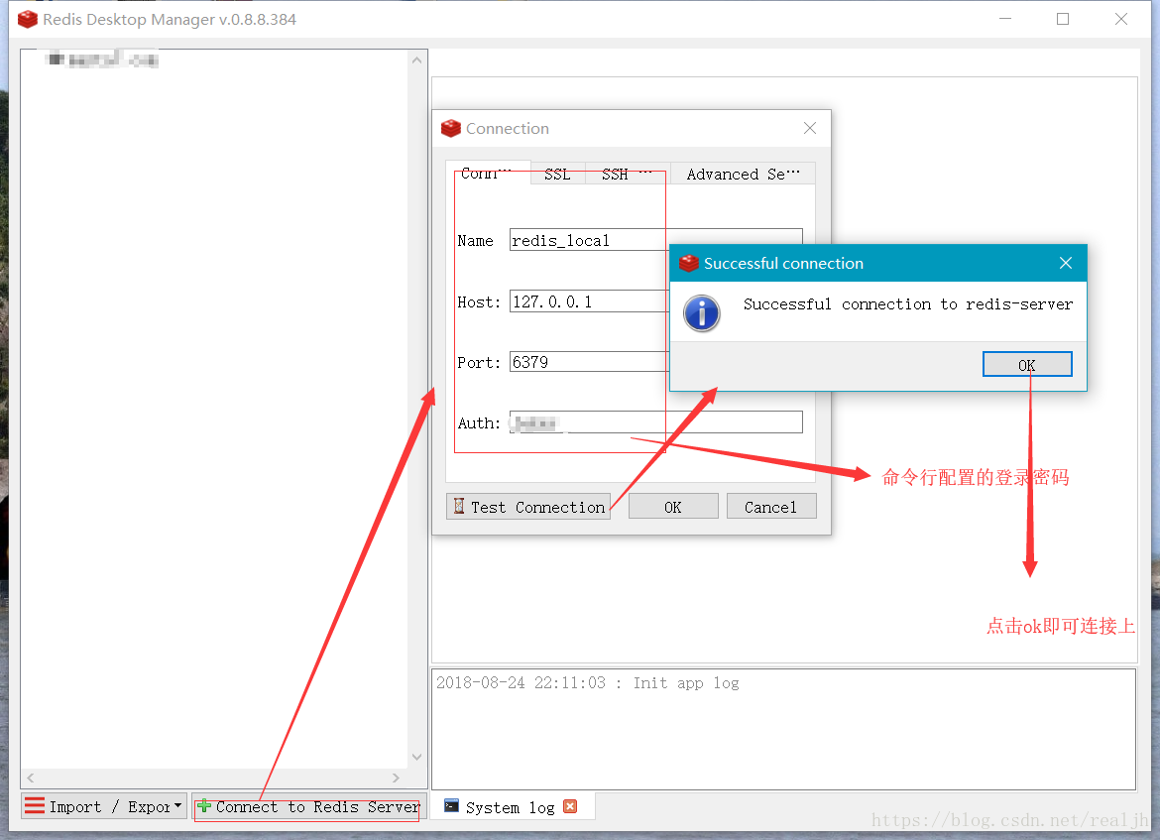The image size is (1160, 840).
Task: Minimize the Redis Desktop Manager window
Action: coord(1005,19)
